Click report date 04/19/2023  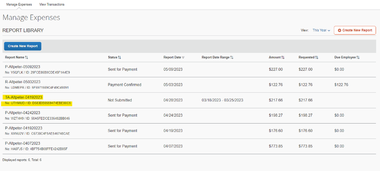[x=173, y=131]
